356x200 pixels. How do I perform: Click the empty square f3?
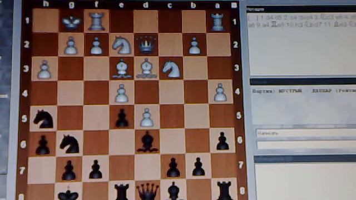[x=96, y=68]
